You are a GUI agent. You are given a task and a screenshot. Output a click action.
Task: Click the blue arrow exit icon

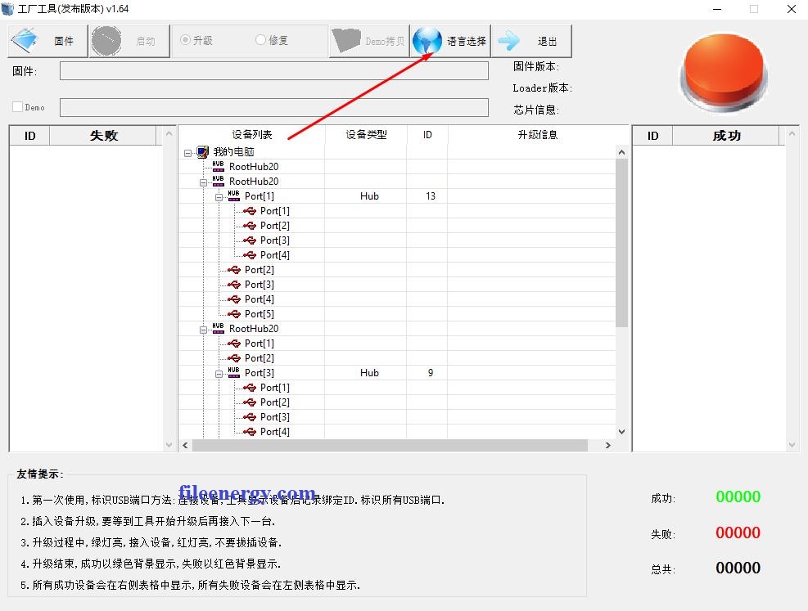pyautogui.click(x=509, y=41)
